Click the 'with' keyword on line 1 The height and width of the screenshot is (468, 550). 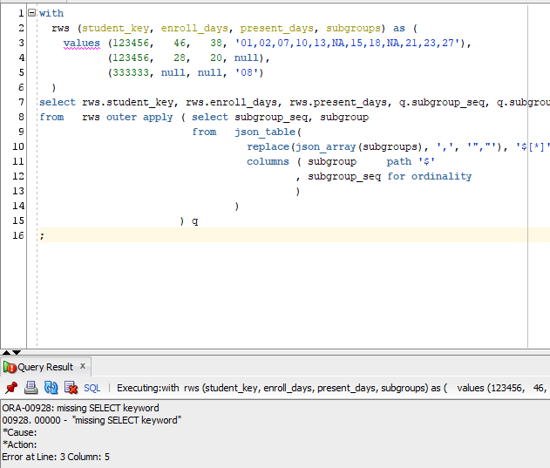51,14
